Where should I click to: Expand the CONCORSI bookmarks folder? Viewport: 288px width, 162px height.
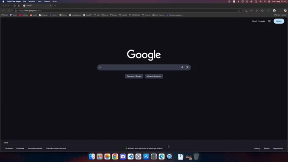tap(134, 15)
